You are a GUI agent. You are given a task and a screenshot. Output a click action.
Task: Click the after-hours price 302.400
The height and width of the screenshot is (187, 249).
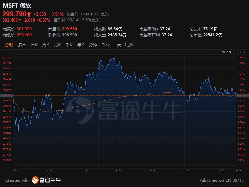tap(10, 20)
